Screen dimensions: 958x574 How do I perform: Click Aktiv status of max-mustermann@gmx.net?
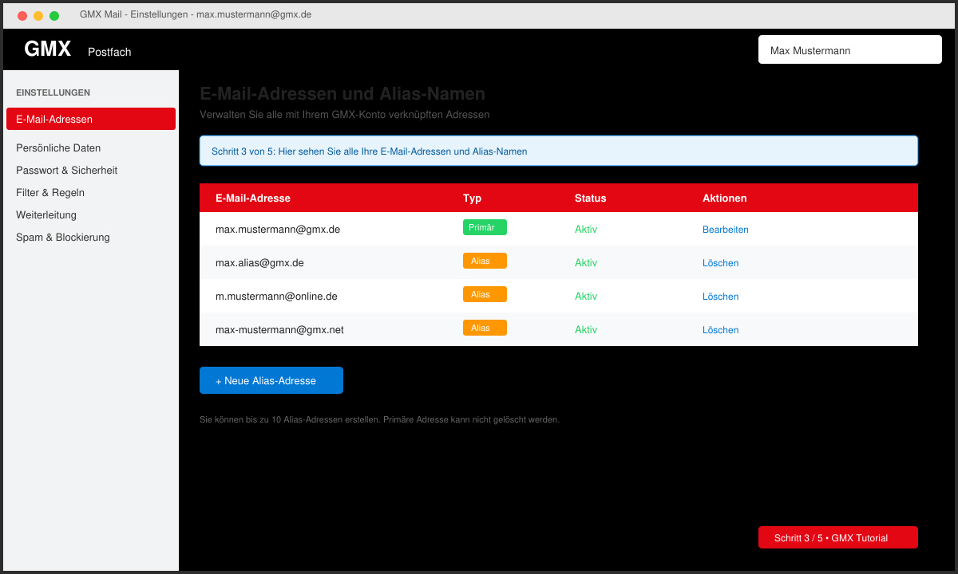pos(586,330)
